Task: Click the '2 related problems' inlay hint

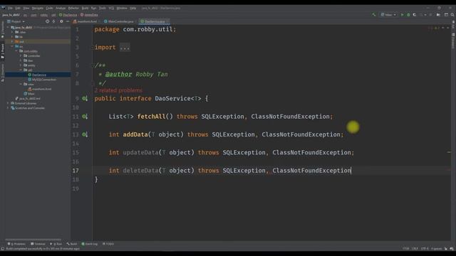Action: click(118, 90)
